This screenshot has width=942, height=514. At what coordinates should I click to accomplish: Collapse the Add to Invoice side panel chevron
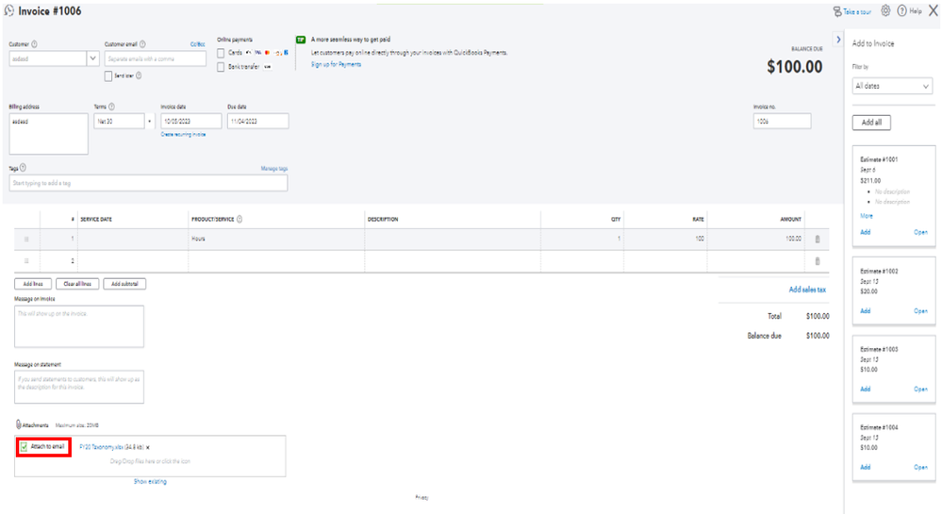[x=838, y=40]
